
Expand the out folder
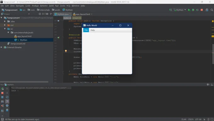5,25
